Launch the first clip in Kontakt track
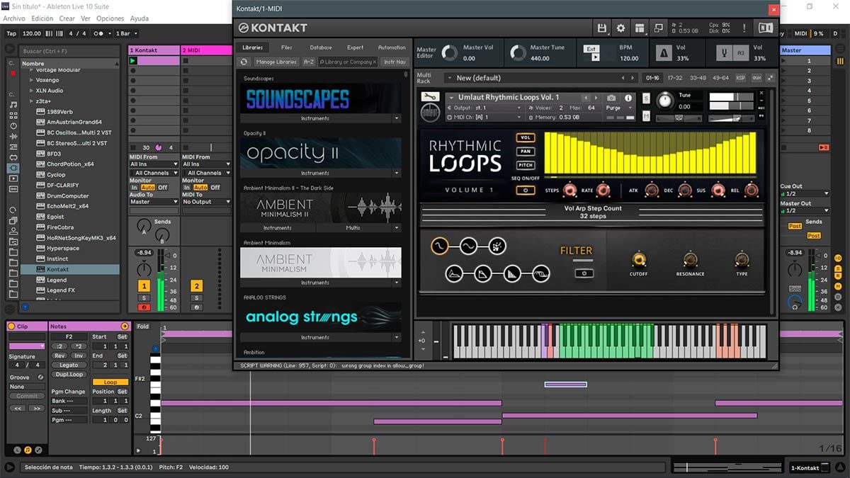 [x=132, y=61]
